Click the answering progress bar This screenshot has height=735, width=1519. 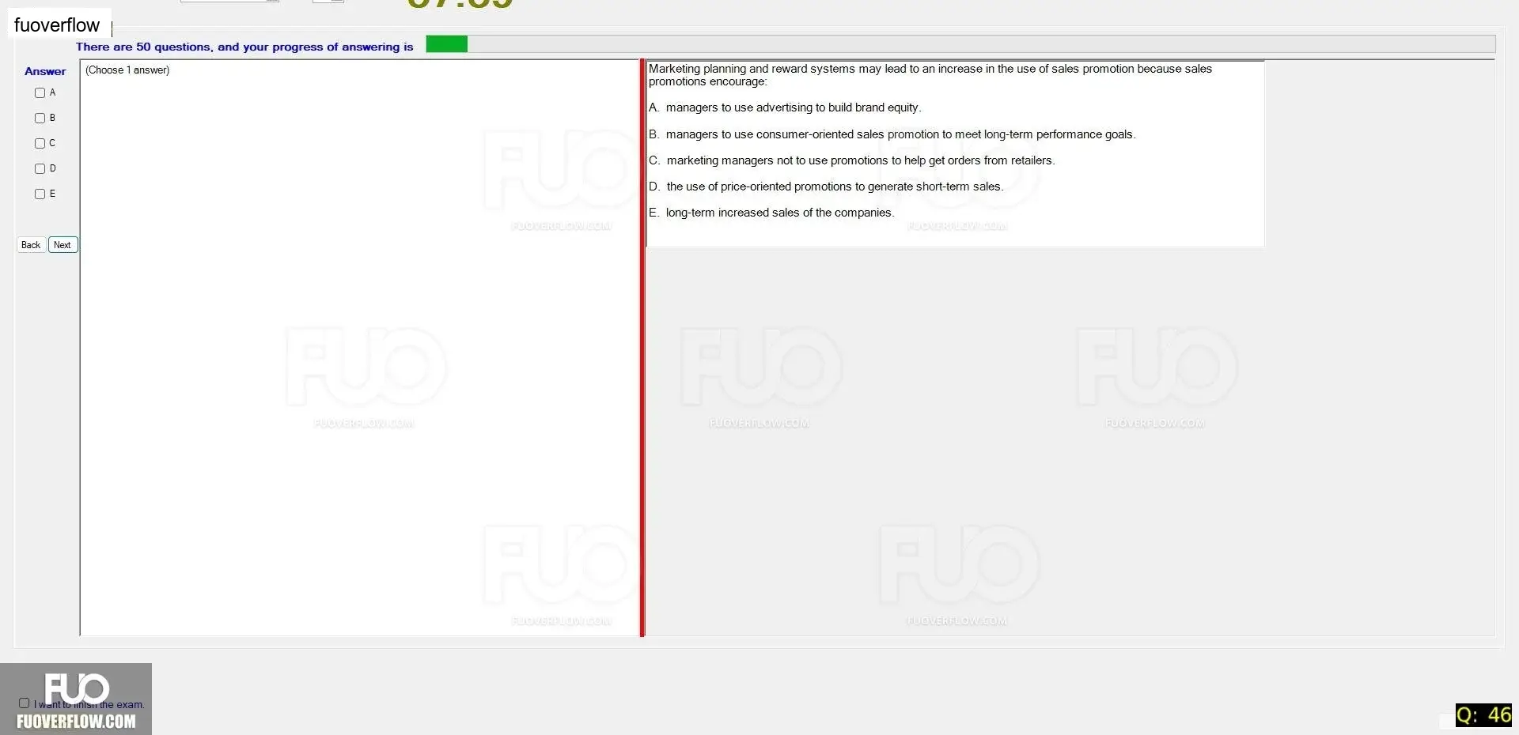pos(960,44)
